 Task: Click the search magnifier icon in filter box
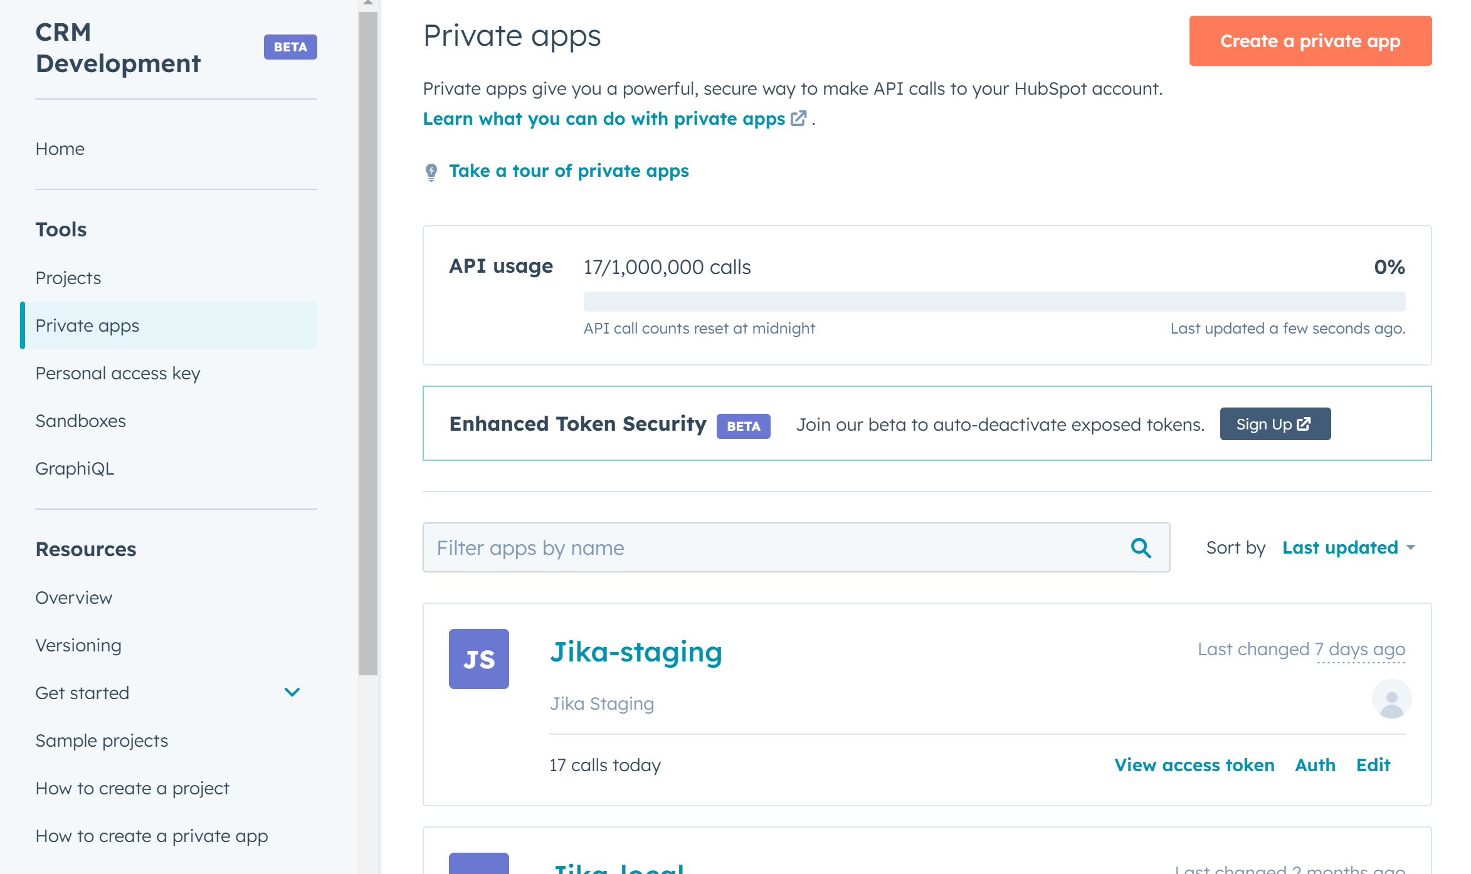(1141, 548)
